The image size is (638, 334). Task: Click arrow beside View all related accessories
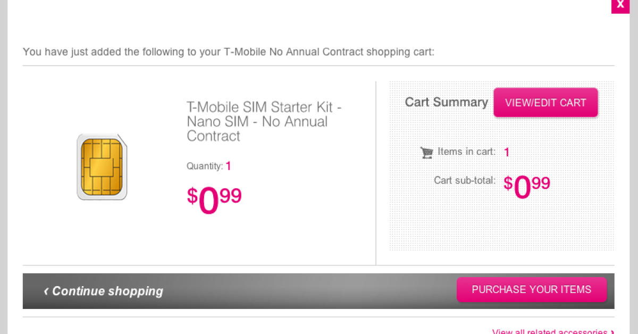pyautogui.click(x=612, y=332)
